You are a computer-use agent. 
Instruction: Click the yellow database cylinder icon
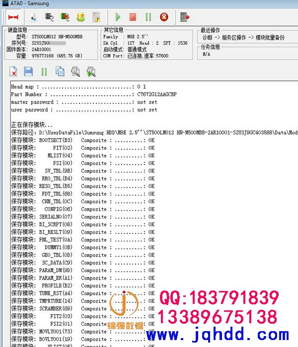[x=80, y=17]
